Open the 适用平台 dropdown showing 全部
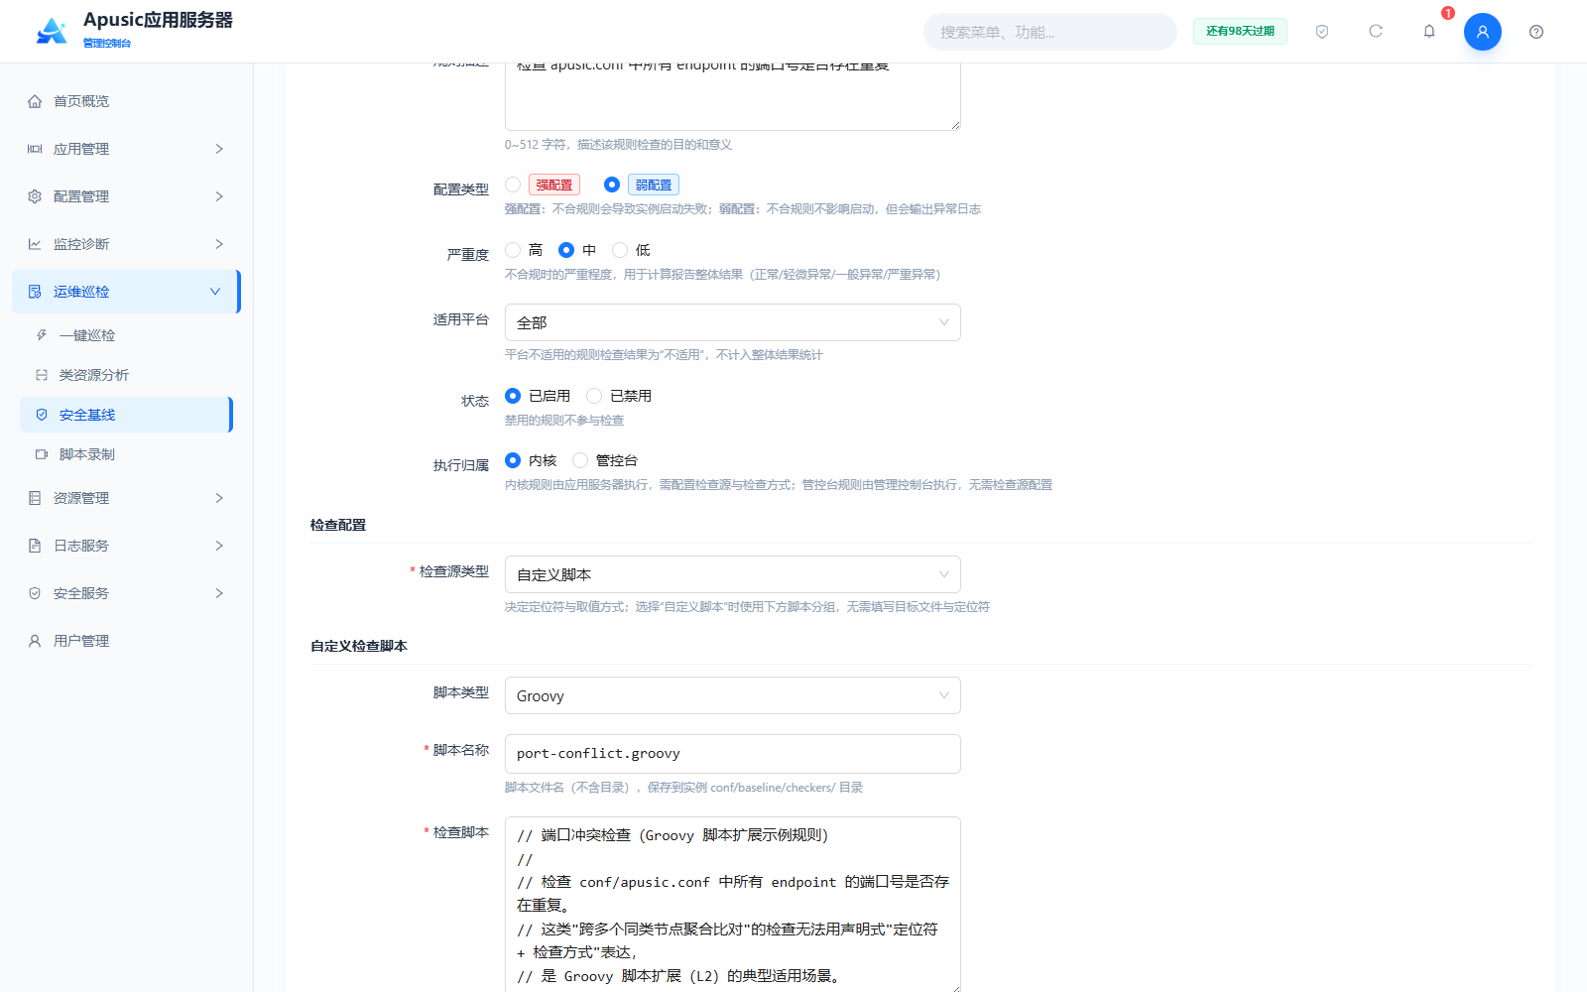Screen dimensions: 1587x992 coord(732,322)
